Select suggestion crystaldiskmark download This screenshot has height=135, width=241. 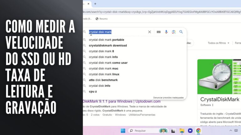(x=108, y=45)
